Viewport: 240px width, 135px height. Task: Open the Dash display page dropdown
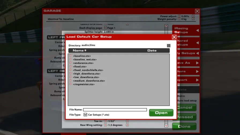coord(105,28)
